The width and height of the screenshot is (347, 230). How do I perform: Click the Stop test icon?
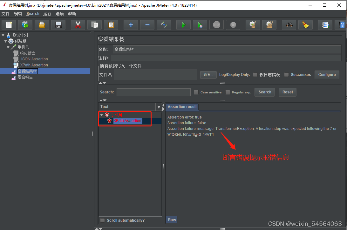coord(217,25)
